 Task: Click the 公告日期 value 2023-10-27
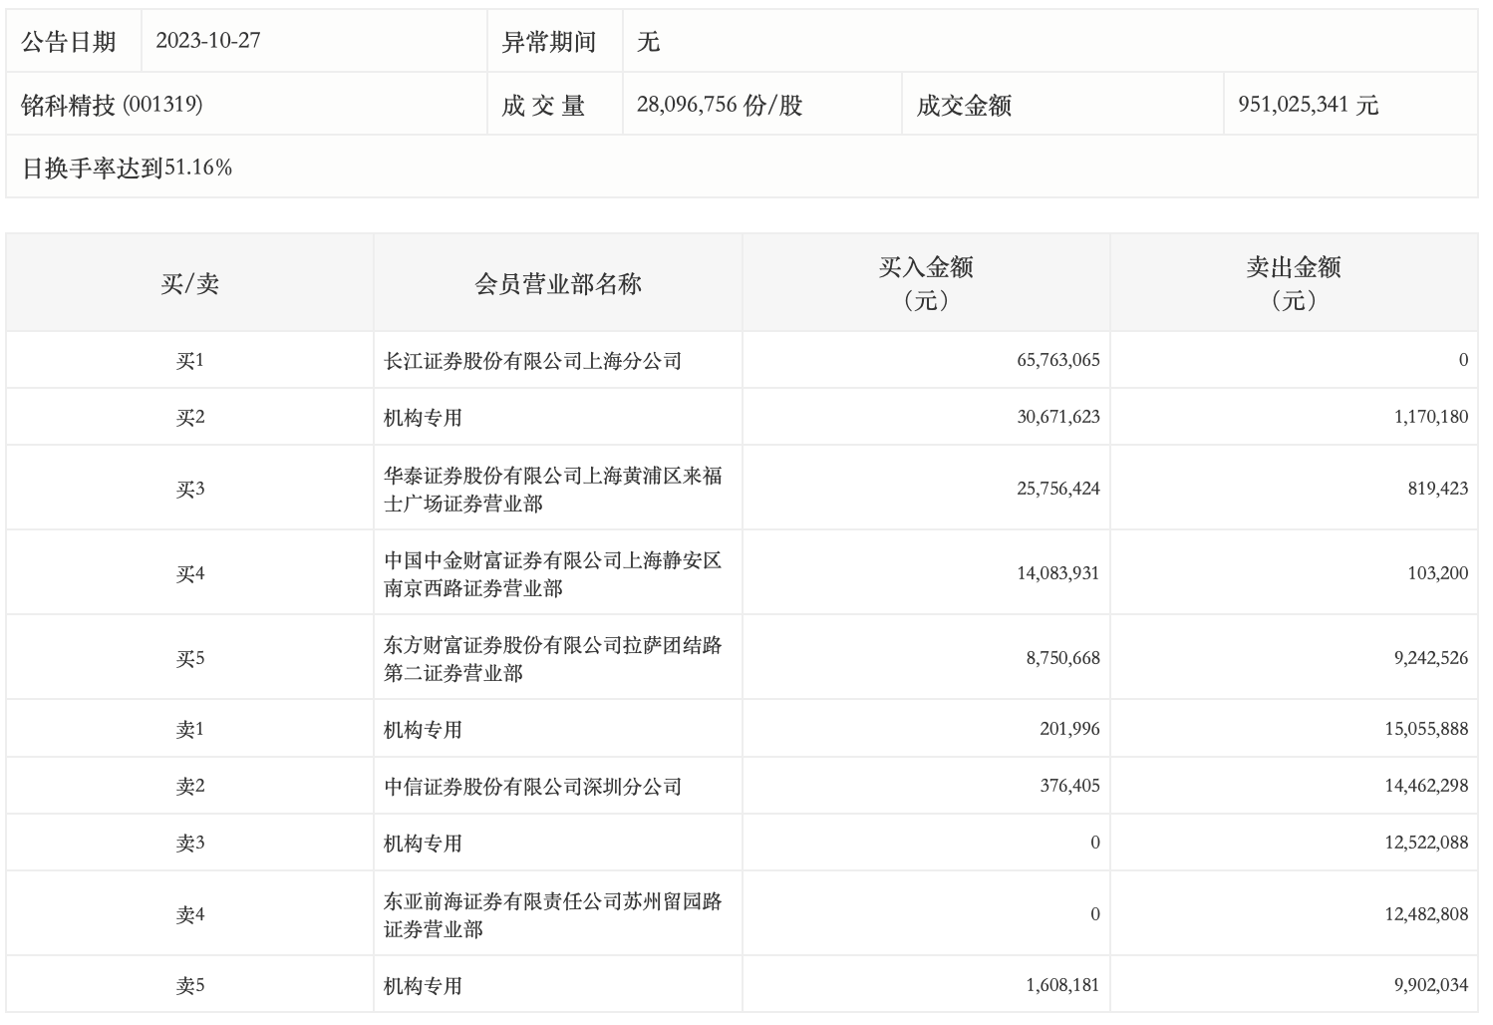pos(208,42)
